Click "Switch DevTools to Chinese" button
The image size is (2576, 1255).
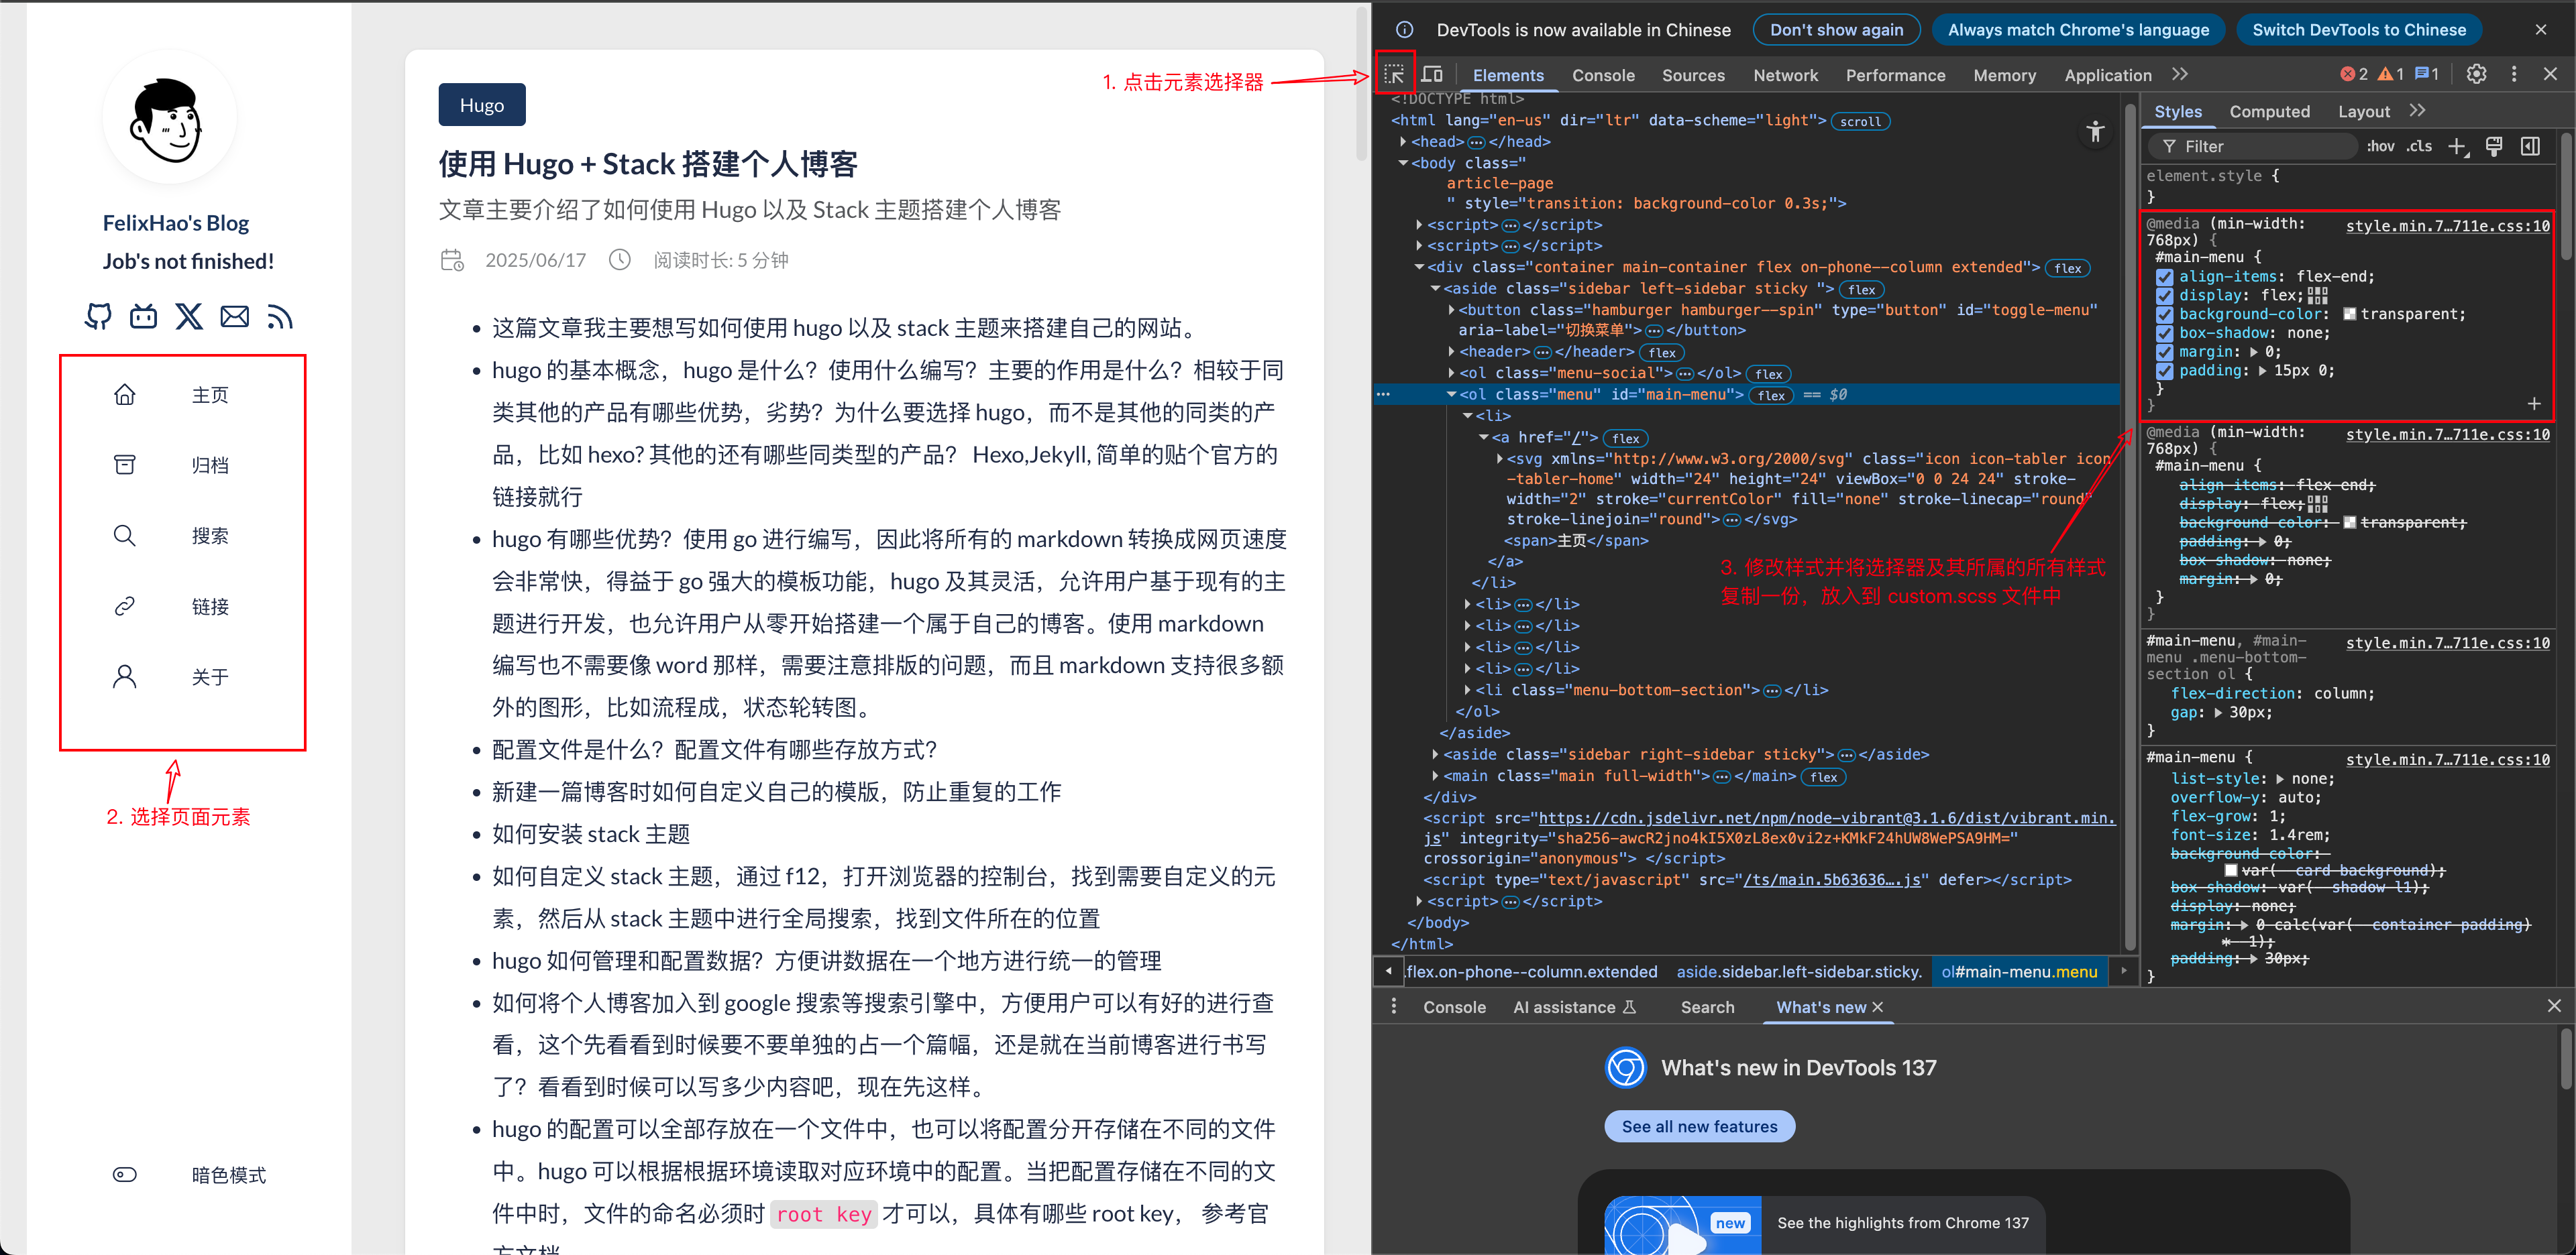coord(2359,30)
